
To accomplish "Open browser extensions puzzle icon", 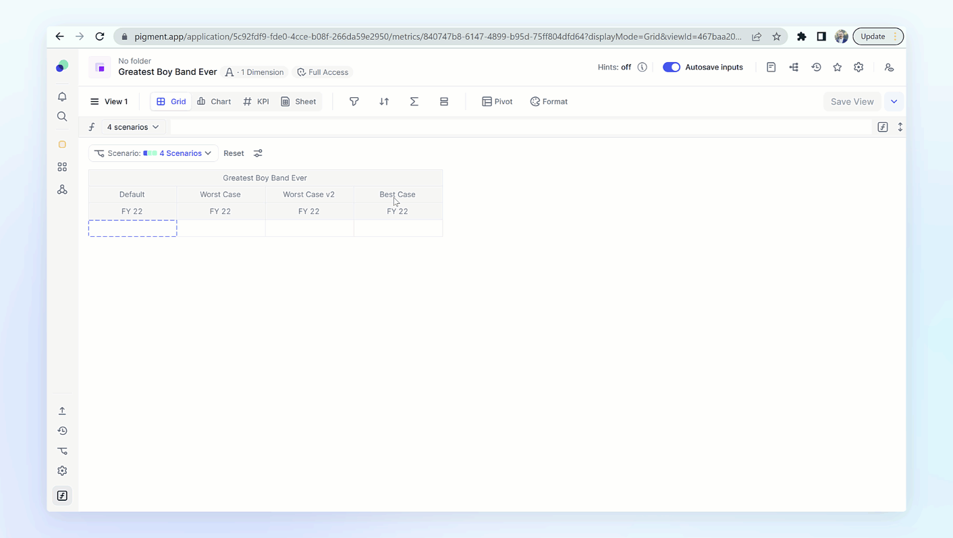I will pos(801,36).
